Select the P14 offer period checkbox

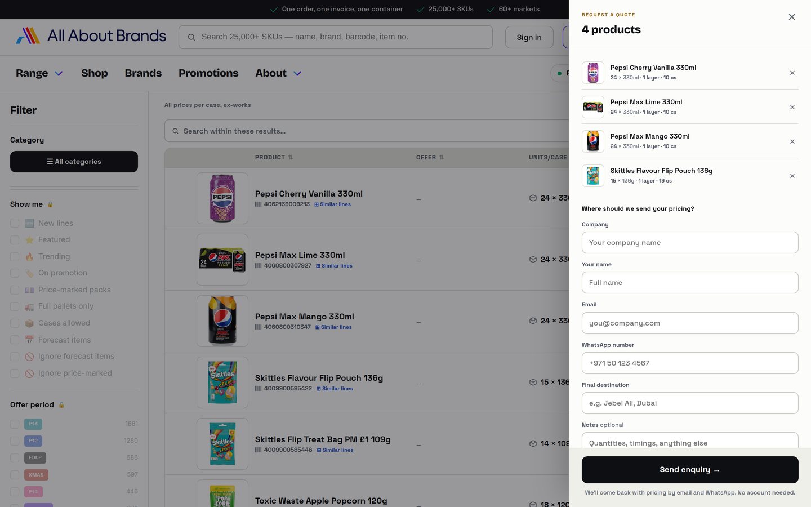(15, 492)
